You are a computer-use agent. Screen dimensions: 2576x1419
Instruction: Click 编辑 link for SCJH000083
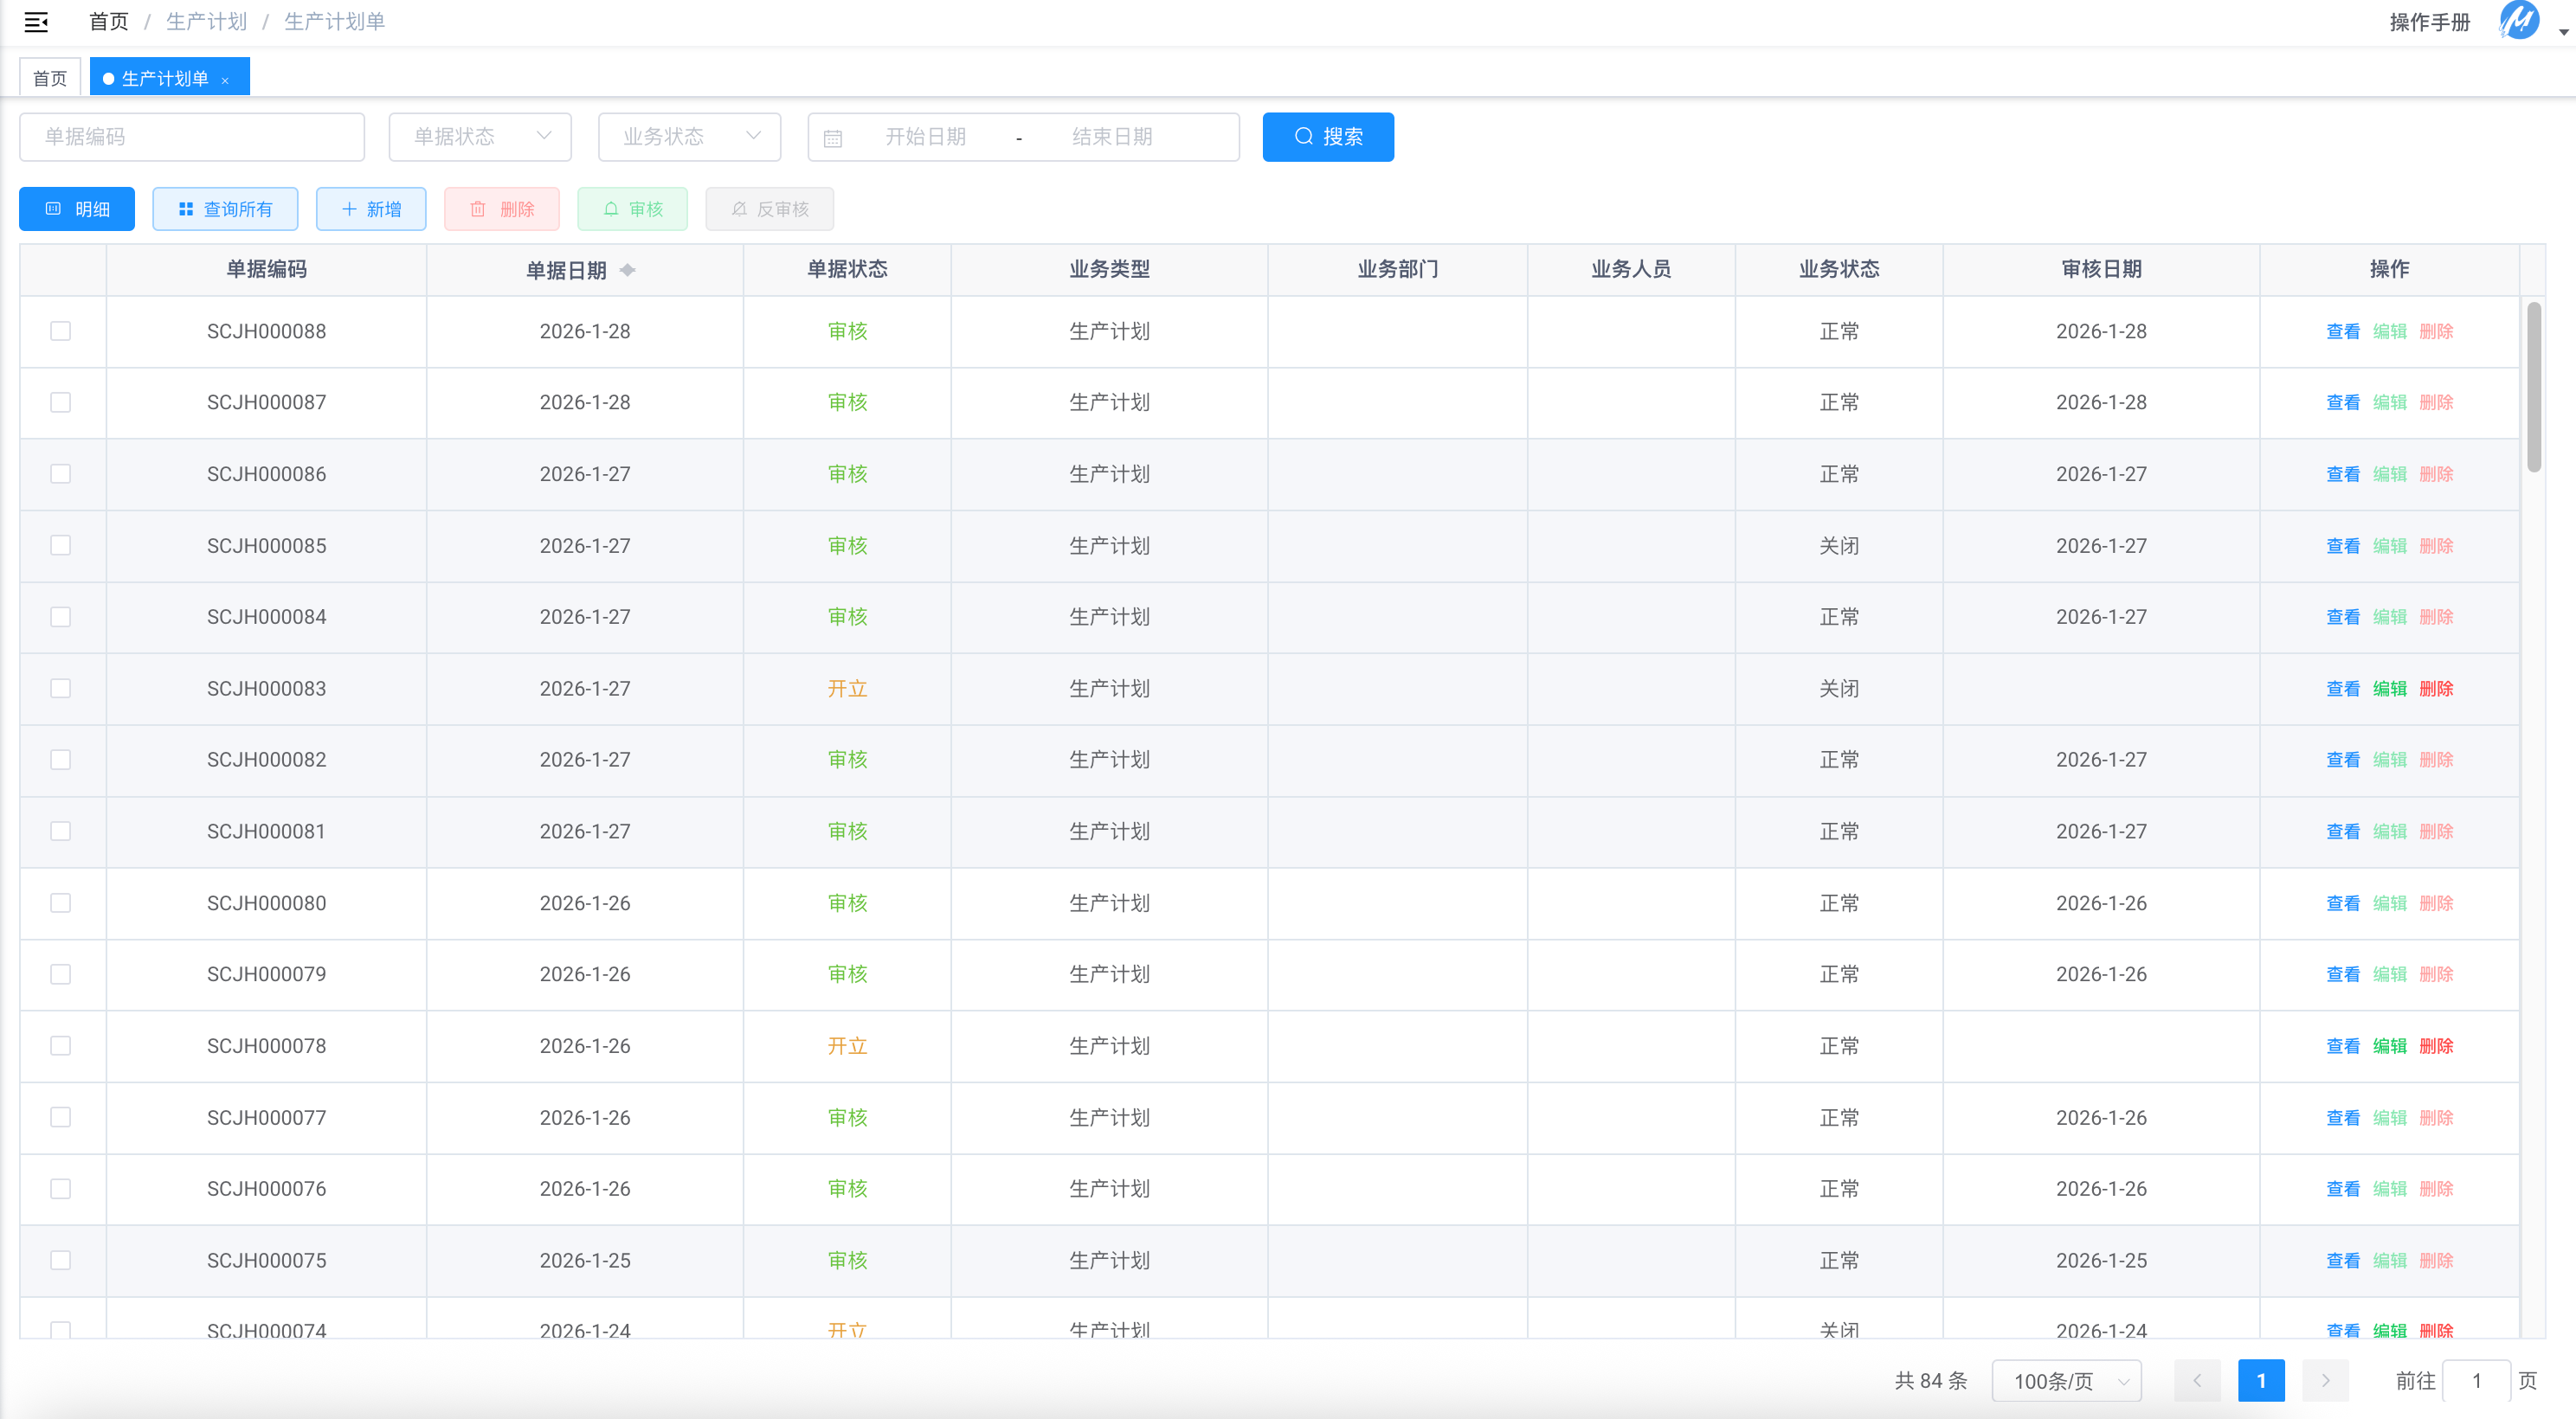pyautogui.click(x=2389, y=689)
